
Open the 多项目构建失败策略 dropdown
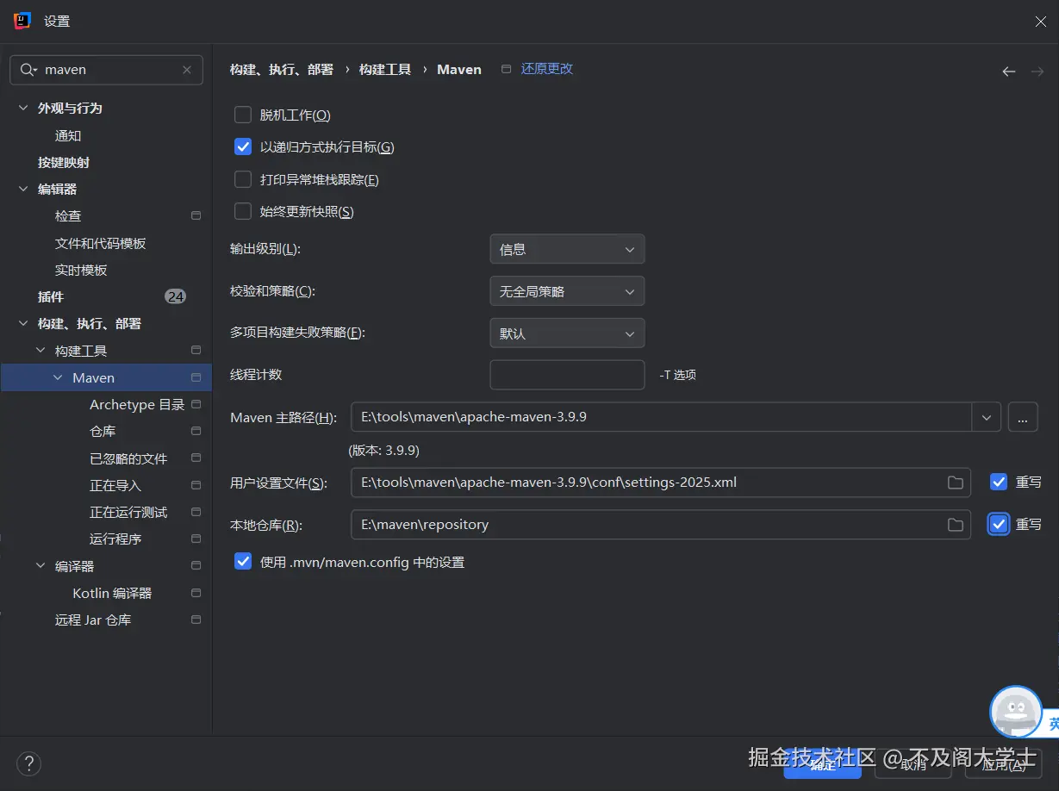[567, 333]
